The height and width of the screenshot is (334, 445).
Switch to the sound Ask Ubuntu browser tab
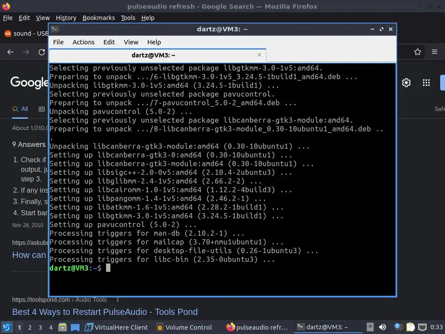[x=26, y=33]
